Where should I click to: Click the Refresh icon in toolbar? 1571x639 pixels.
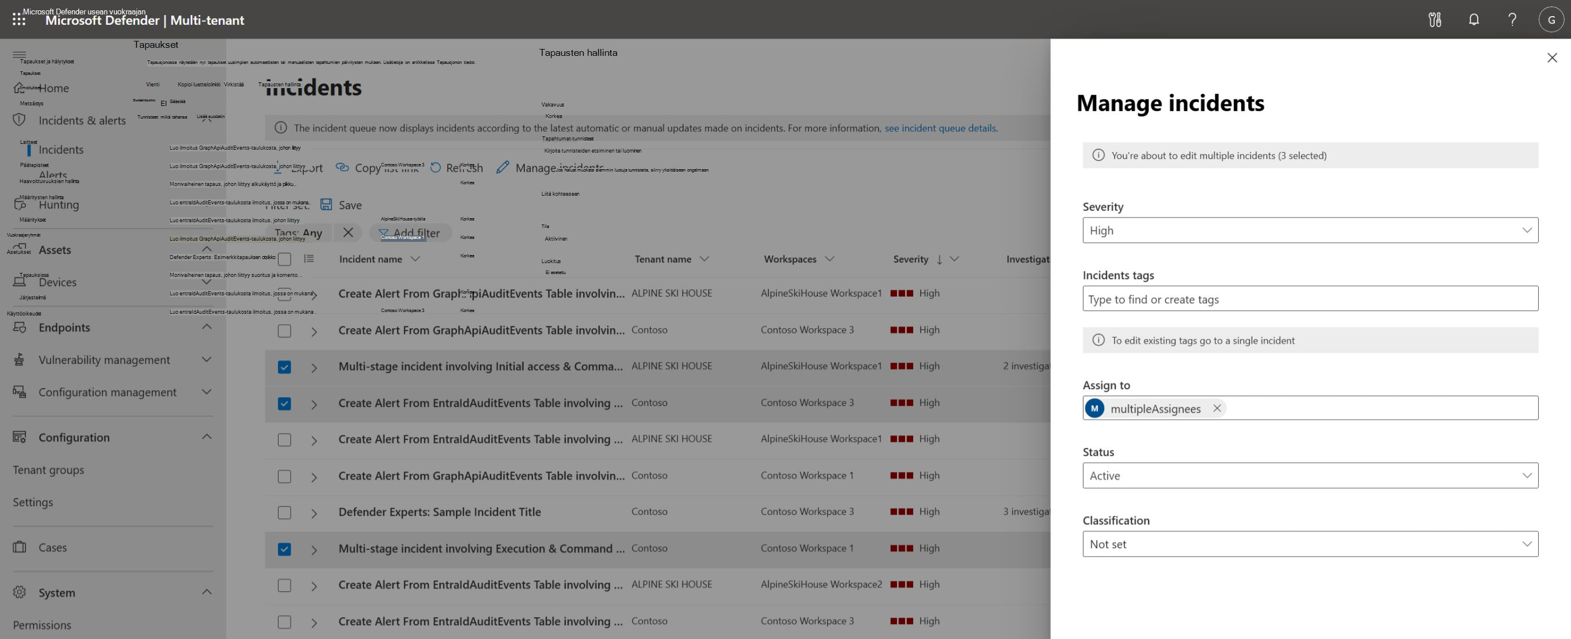point(436,167)
